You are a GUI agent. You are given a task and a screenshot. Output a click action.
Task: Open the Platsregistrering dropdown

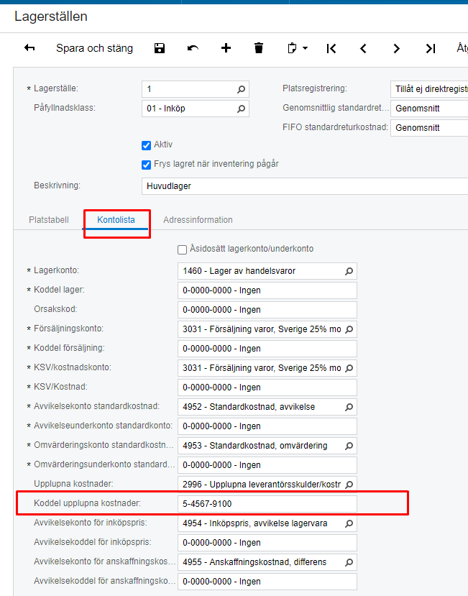click(431, 90)
